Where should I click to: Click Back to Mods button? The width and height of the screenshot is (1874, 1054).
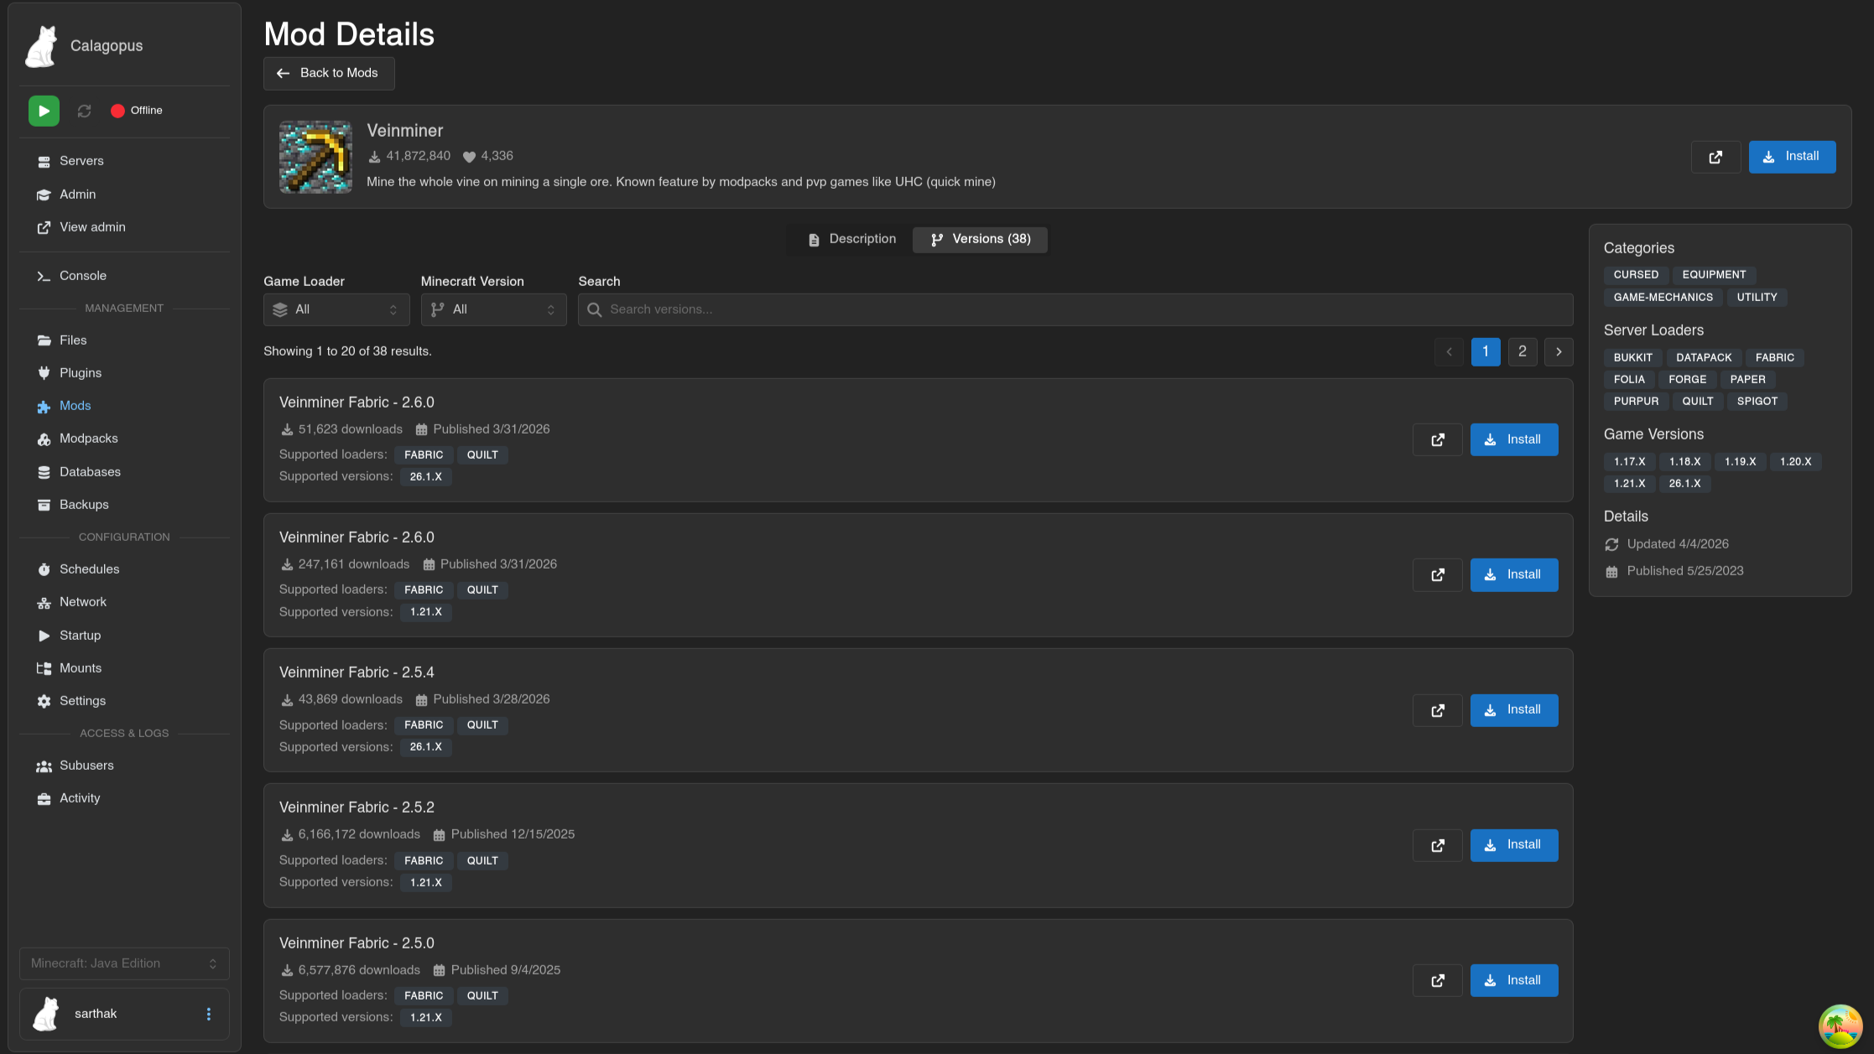(329, 73)
